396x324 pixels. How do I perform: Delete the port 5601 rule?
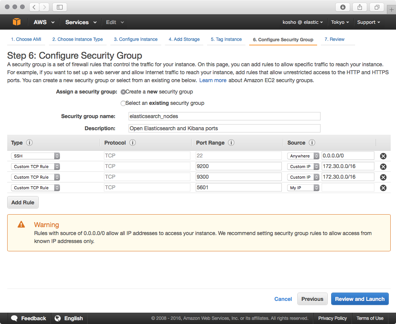click(383, 188)
